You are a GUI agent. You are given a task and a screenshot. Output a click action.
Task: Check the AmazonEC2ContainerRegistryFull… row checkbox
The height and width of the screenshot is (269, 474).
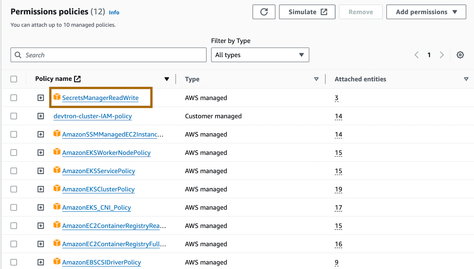[14, 244]
